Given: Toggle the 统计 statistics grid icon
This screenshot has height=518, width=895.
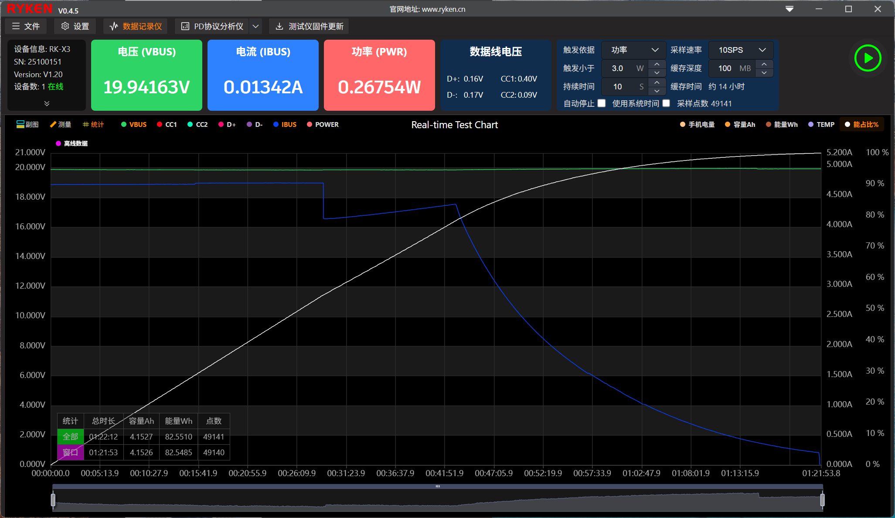Looking at the screenshot, I should click(x=86, y=124).
